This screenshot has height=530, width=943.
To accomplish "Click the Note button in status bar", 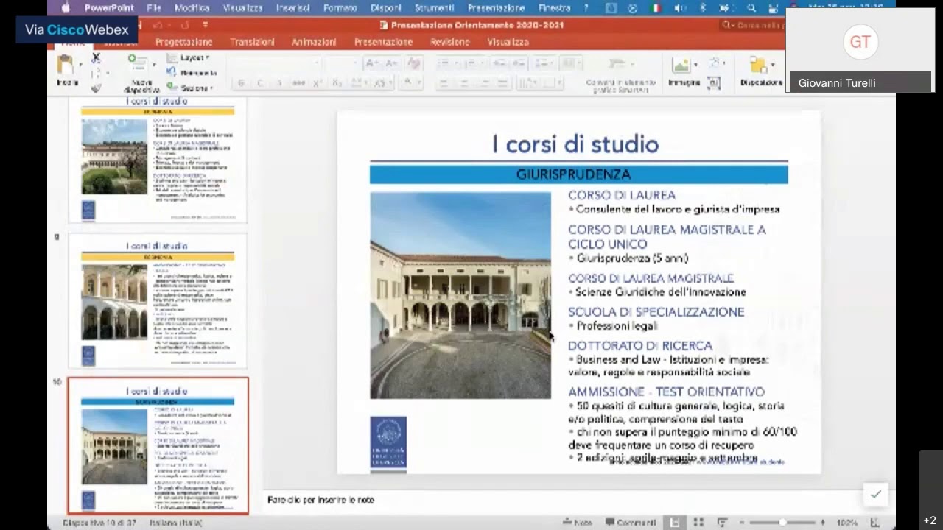I will tap(577, 523).
